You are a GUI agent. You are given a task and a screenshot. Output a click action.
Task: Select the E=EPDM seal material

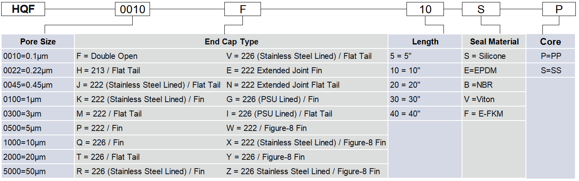point(480,70)
